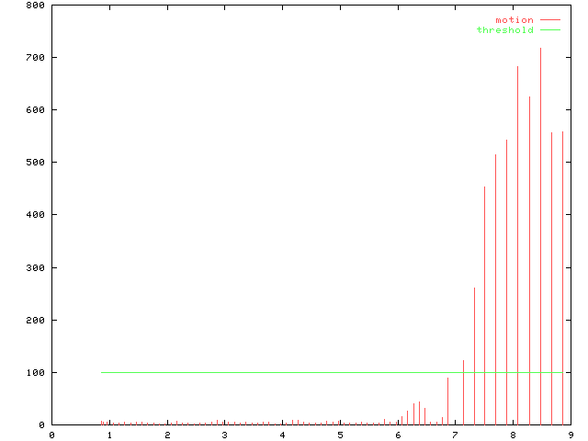Click the horizontal threshold line at 100
The height and width of the screenshot is (441, 588).
(x=276, y=372)
